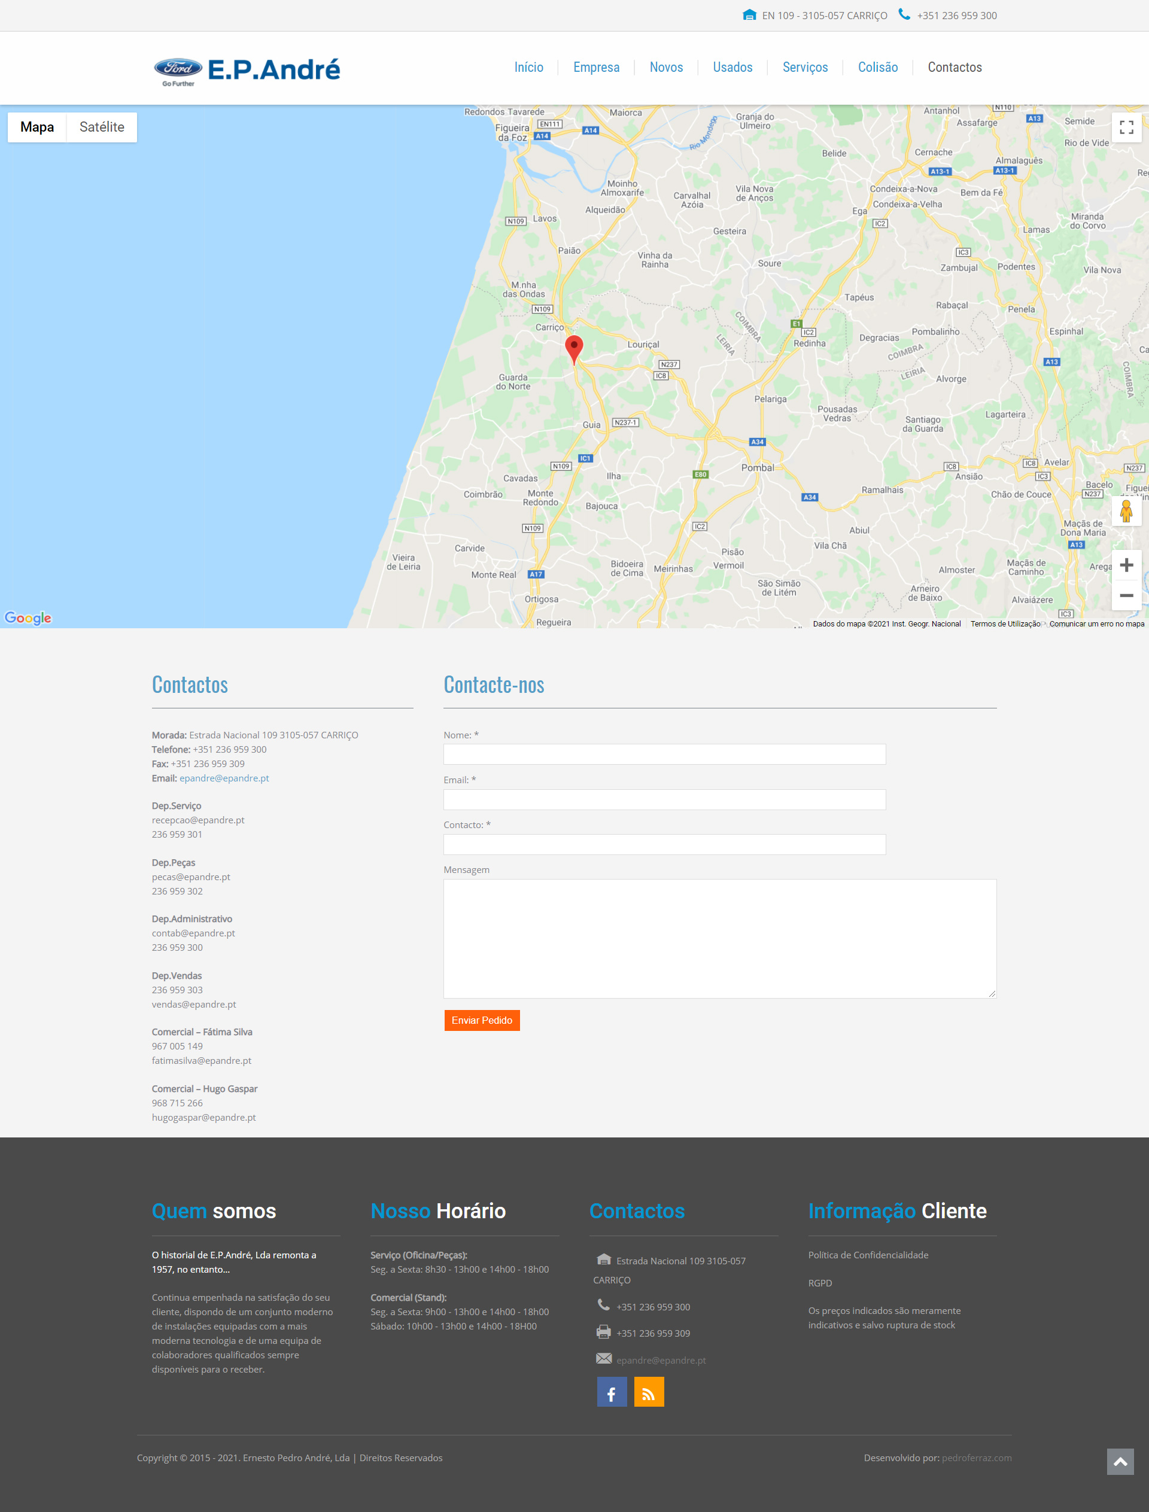This screenshot has height=1512, width=1149.
Task: Click into the Nome input field
Action: click(x=664, y=755)
